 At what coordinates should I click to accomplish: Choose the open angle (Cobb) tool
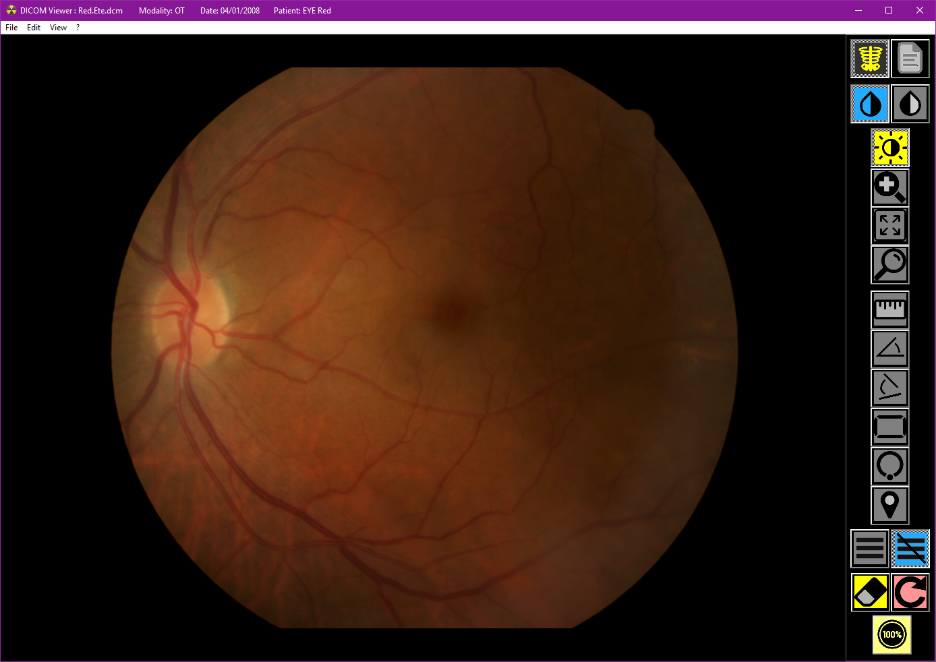click(x=890, y=388)
